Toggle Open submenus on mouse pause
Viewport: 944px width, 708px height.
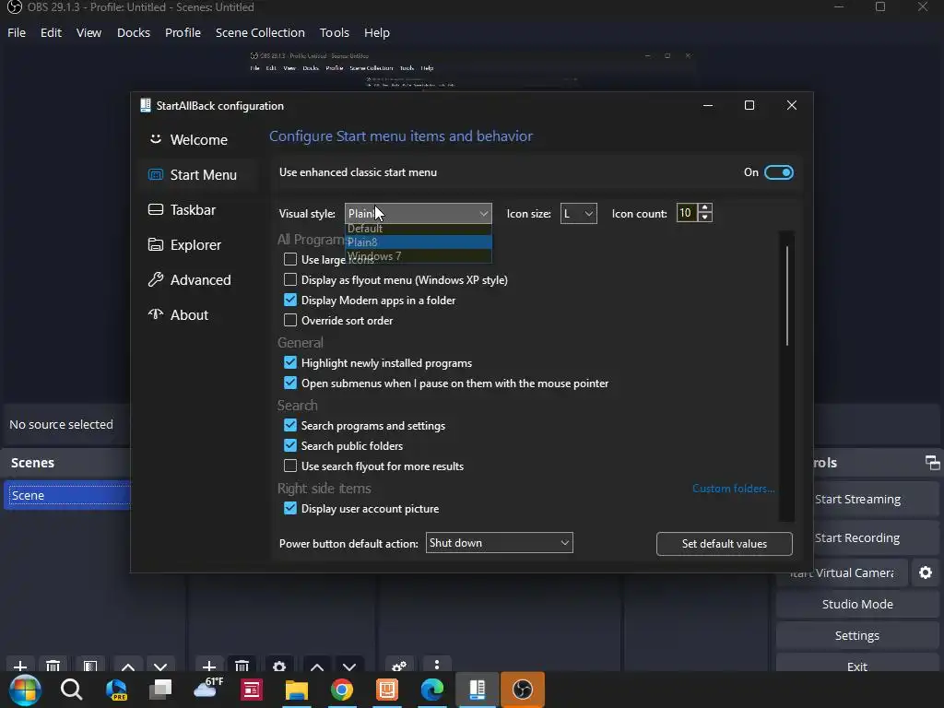290,383
